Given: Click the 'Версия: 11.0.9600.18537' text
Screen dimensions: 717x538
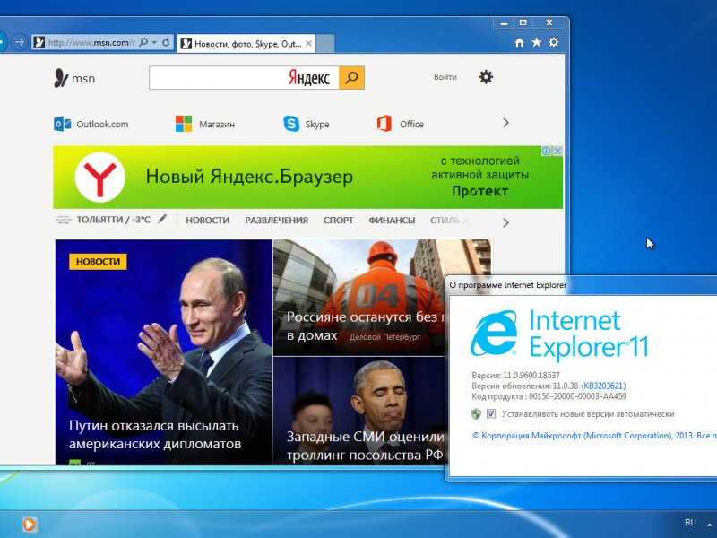Looking at the screenshot, I should pos(516,375).
